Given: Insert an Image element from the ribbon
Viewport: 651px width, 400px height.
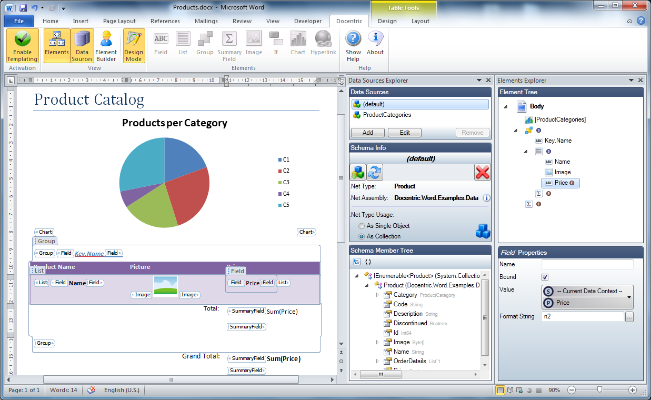Looking at the screenshot, I should (254, 43).
